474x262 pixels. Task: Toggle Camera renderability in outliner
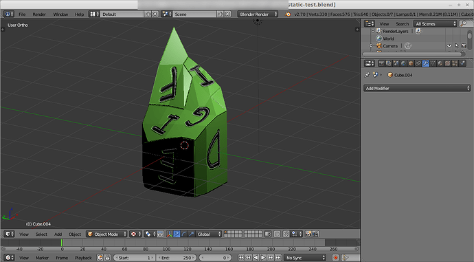point(464,45)
